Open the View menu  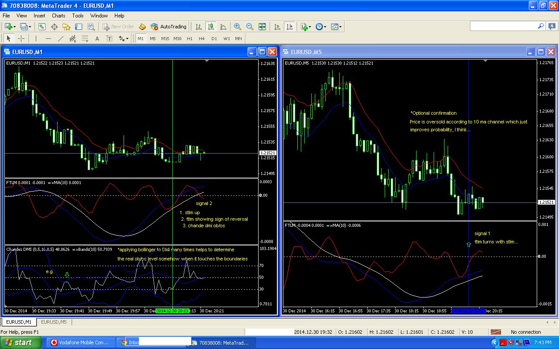pyautogui.click(x=22, y=15)
